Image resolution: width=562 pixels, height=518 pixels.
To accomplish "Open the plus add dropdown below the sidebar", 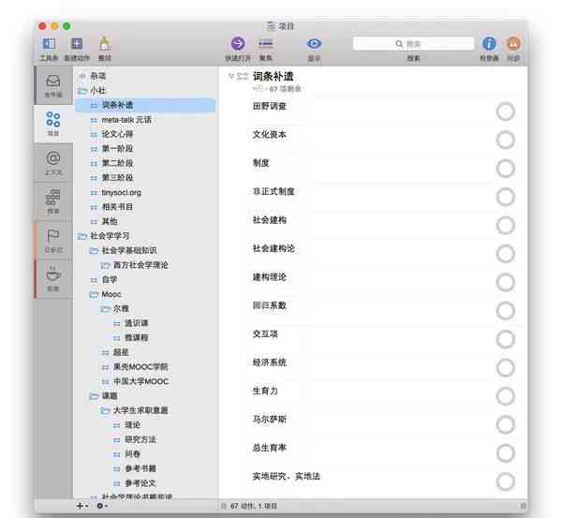I will point(81,506).
